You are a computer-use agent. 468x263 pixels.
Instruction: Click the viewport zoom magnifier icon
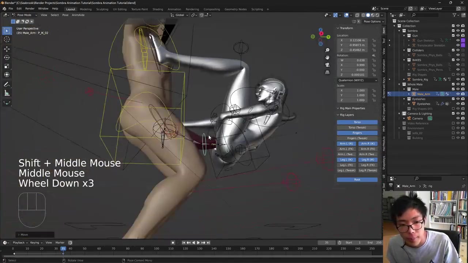tap(327, 50)
